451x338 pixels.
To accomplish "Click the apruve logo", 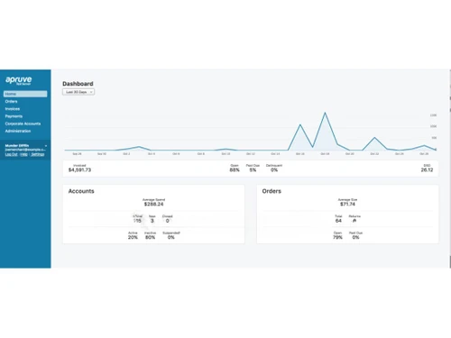I will pyautogui.click(x=19, y=80).
